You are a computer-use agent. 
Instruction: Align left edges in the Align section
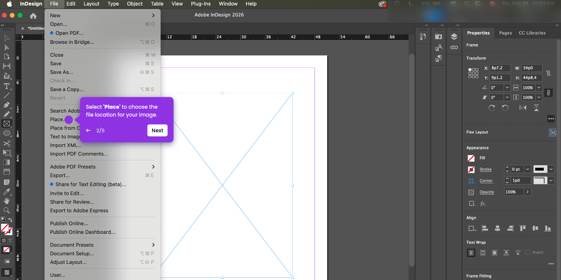tap(485, 228)
